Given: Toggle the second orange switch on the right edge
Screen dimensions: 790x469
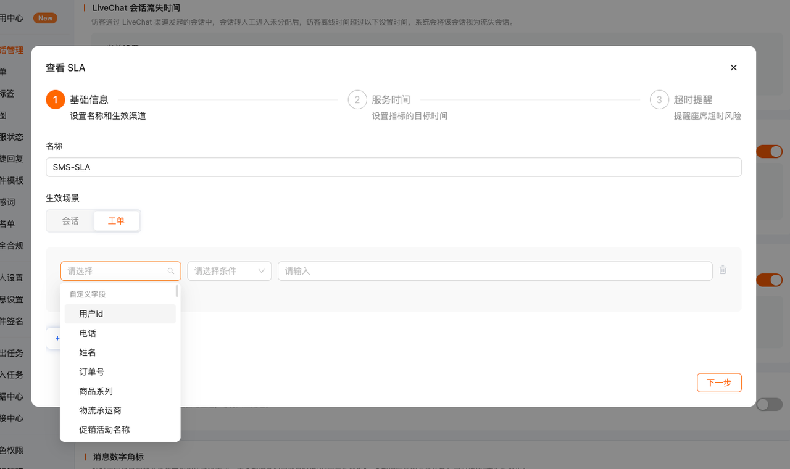Looking at the screenshot, I should pos(769,280).
